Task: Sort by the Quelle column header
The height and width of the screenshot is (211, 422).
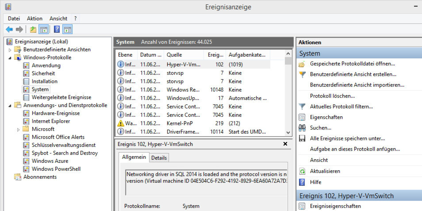Action: 184,55
